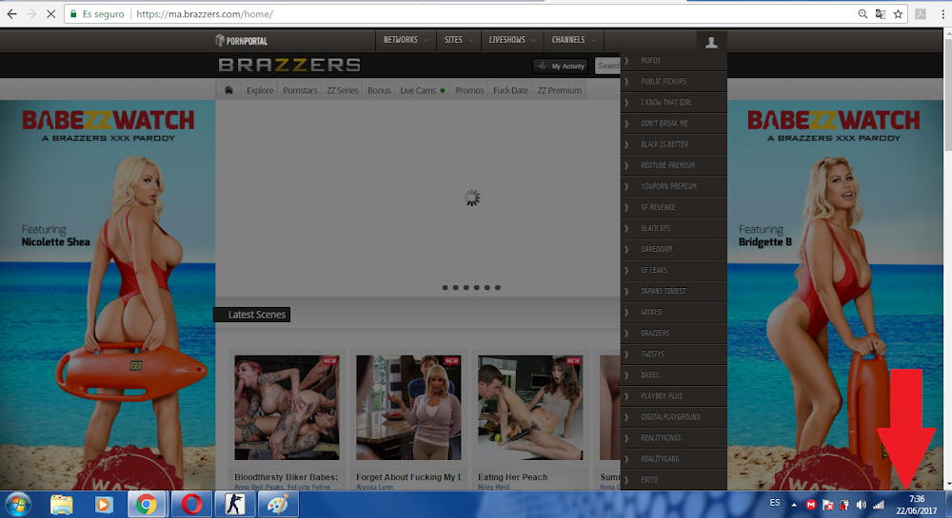Screen dimensions: 952x518
Task: Expand the Redtube Premium menu entry
Action: pyautogui.click(x=673, y=165)
